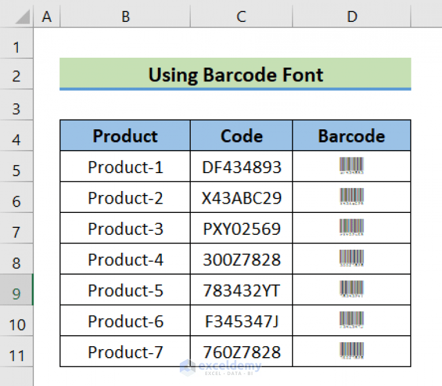Viewport: 442px width, 386px height.
Task: Select row 6 header
Action: coord(16,197)
